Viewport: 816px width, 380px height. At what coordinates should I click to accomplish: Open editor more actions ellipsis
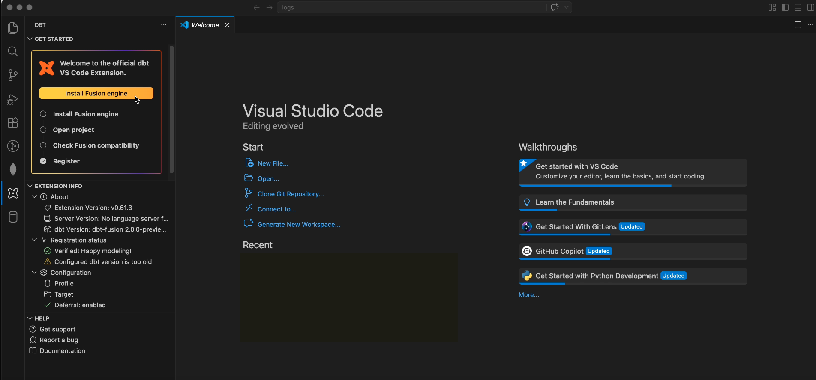[810, 25]
